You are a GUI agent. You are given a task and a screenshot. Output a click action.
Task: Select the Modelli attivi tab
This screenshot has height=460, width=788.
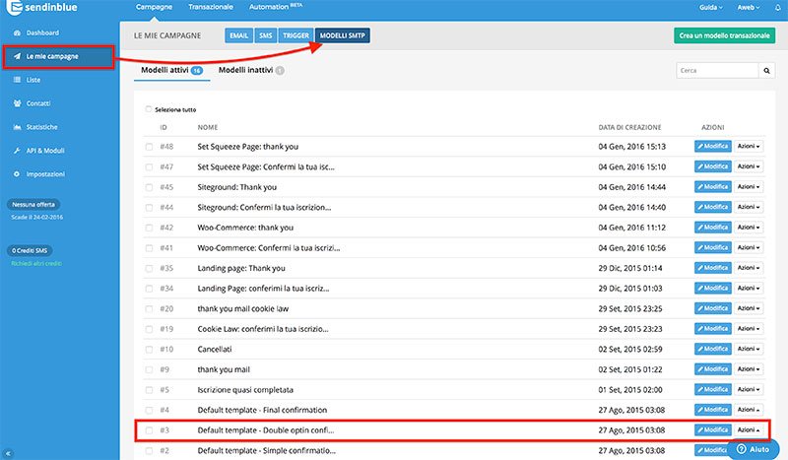[171, 70]
